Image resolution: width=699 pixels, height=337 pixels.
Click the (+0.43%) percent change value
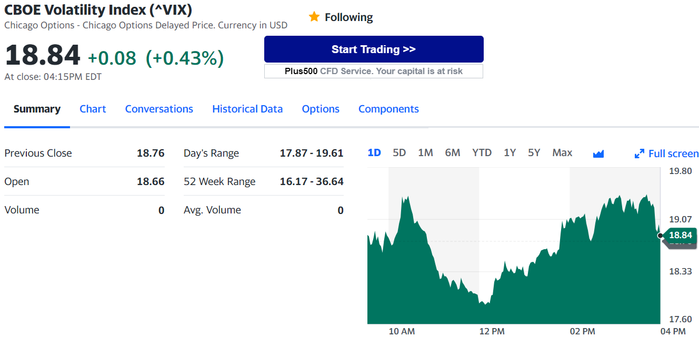coord(185,58)
